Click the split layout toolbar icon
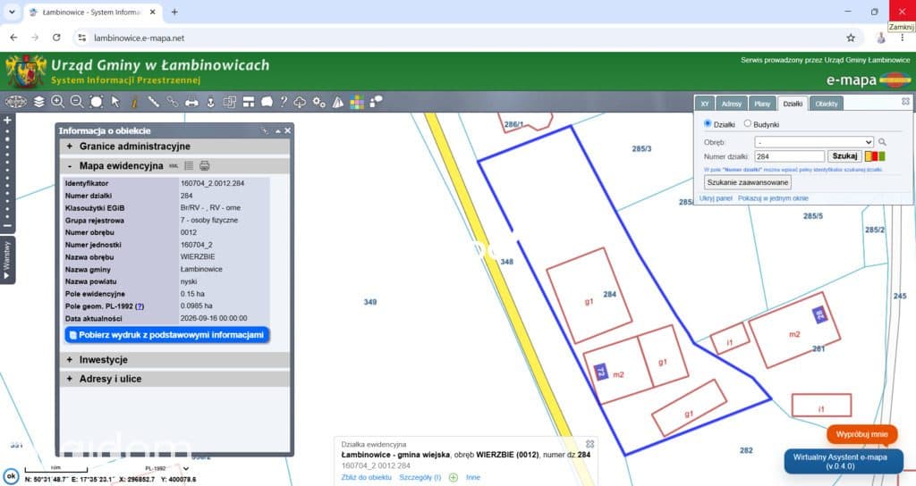The image size is (916, 486). point(249,102)
